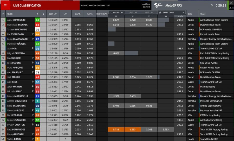Click the Gap F. column header
The image size is (234, 141).
[90, 14]
